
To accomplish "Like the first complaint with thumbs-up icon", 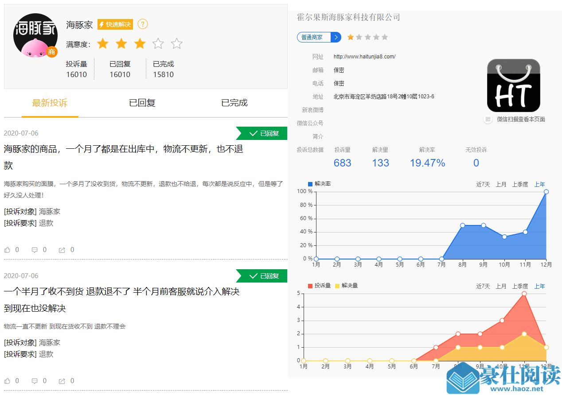I will [x=8, y=250].
